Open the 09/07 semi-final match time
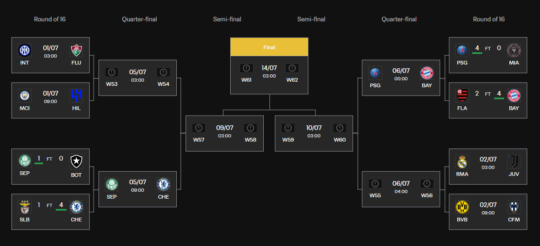This screenshot has width=540, height=246. point(225,136)
